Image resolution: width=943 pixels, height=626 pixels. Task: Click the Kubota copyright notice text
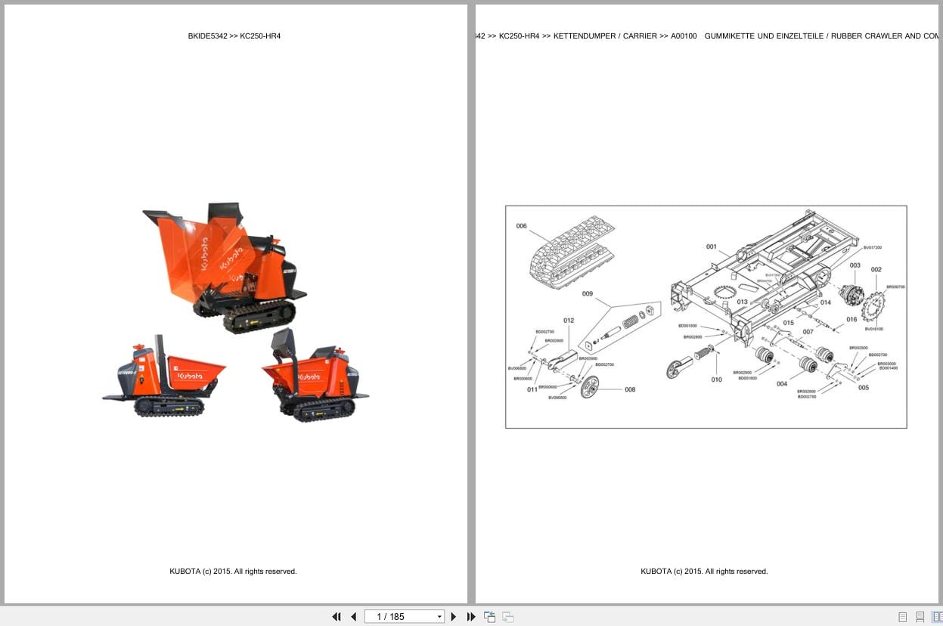point(233,571)
